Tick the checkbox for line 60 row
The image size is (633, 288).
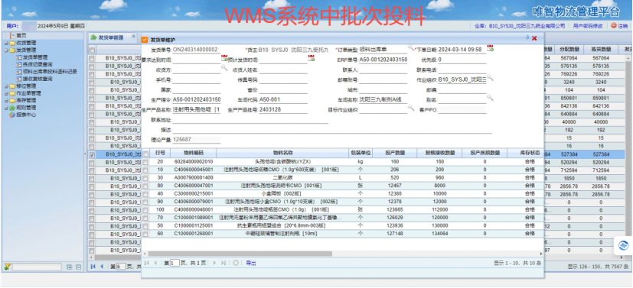pos(145,234)
